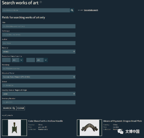The height and width of the screenshot is (138, 144).
Task: Open Means of Payment: Dragon Head Plate title
Action: coord(123,121)
